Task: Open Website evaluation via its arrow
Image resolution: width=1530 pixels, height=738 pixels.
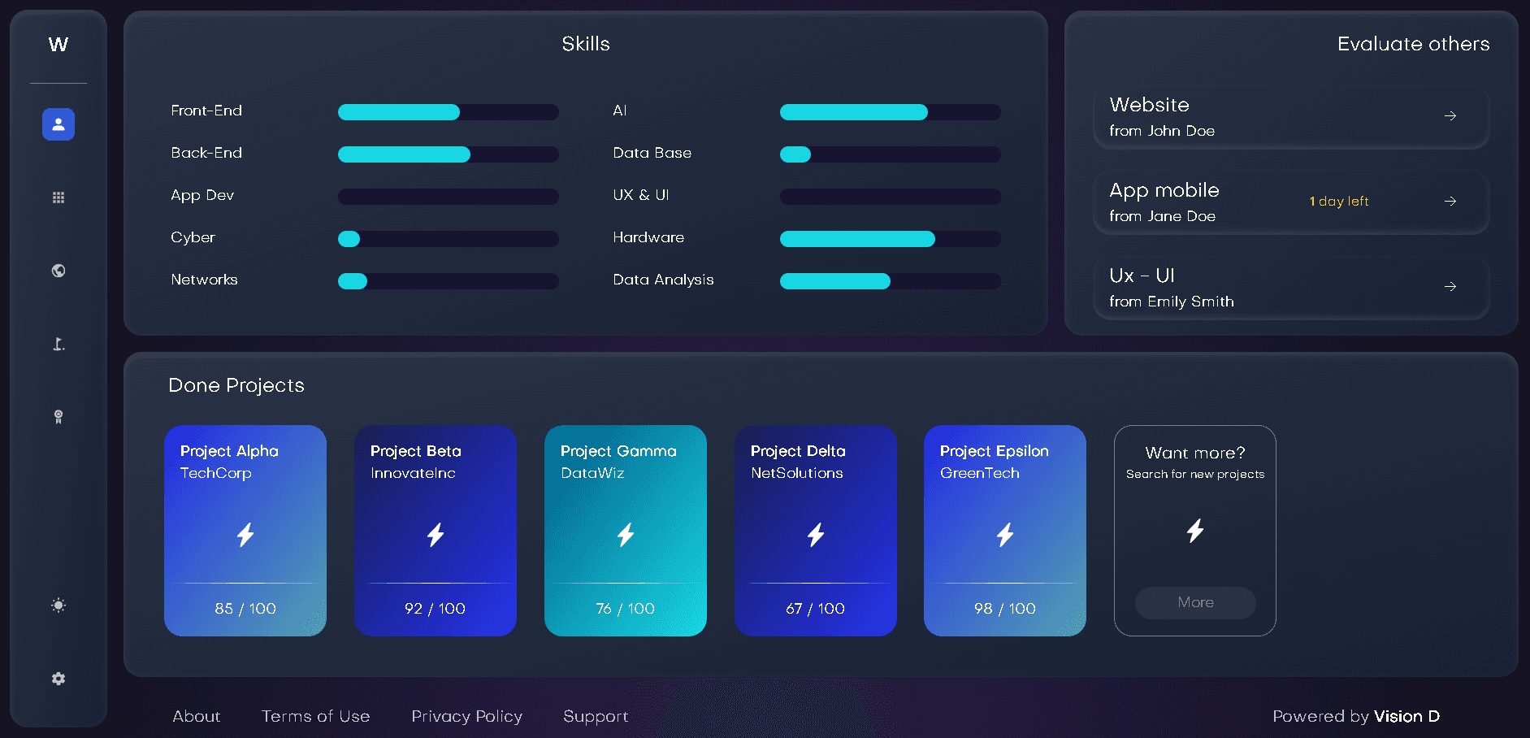Action: click(1450, 116)
